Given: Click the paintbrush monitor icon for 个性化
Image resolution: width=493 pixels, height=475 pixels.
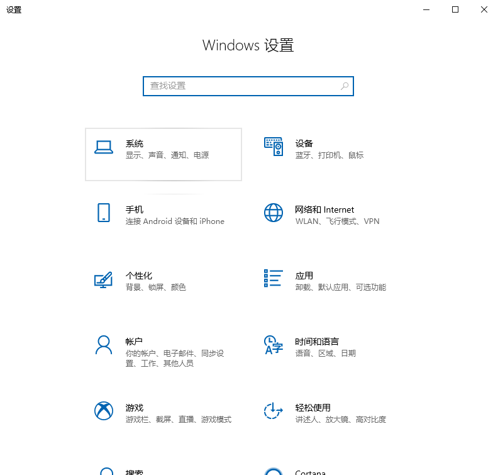Looking at the screenshot, I should (x=104, y=279).
